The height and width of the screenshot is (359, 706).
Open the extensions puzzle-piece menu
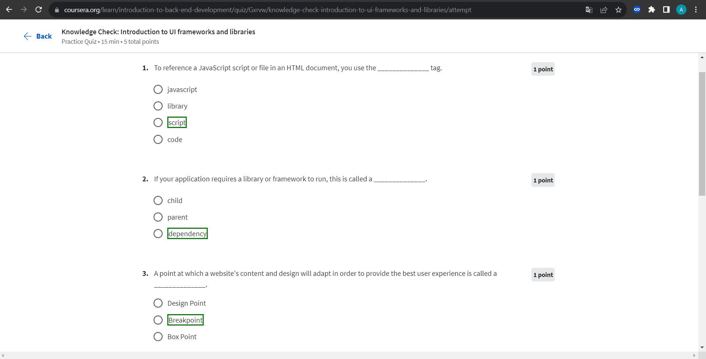[x=651, y=10]
